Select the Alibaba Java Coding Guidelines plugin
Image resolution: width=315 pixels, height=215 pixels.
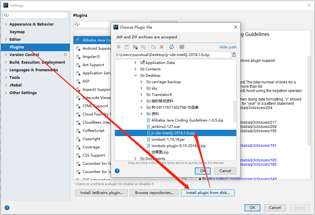[x=92, y=40]
